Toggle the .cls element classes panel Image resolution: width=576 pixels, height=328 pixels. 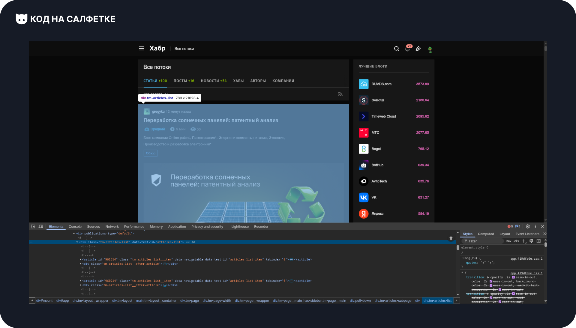tap(516, 241)
